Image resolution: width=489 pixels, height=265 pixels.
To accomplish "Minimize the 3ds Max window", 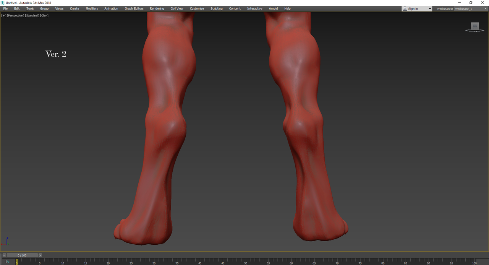I will pyautogui.click(x=460, y=3).
